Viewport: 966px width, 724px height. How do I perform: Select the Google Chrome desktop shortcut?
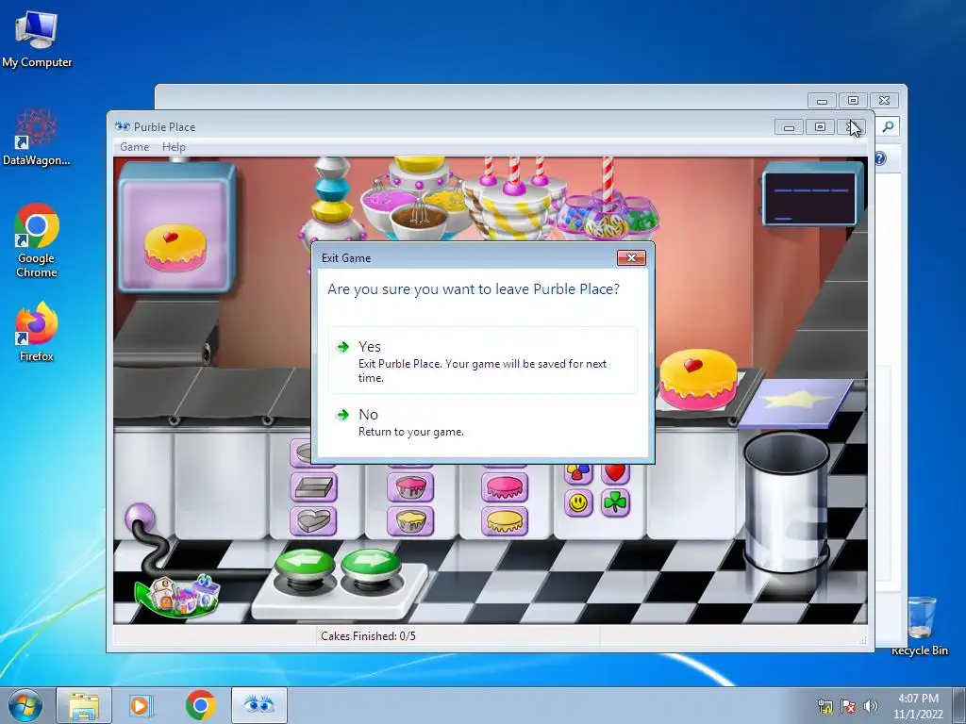(37, 241)
